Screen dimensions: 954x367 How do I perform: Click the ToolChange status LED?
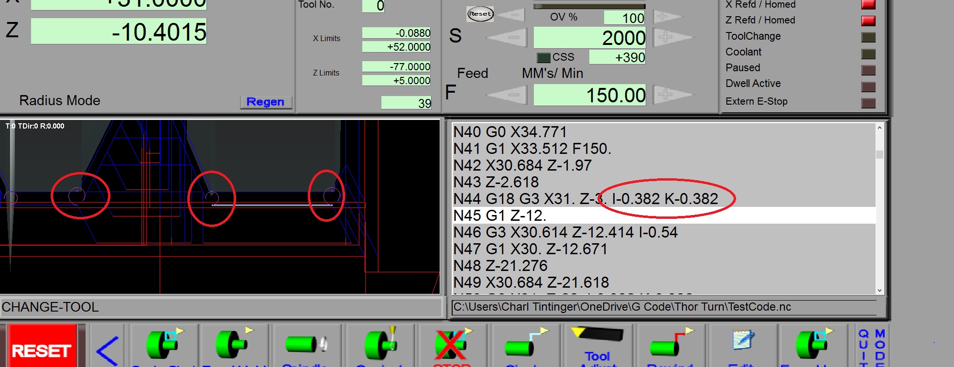pyautogui.click(x=868, y=38)
